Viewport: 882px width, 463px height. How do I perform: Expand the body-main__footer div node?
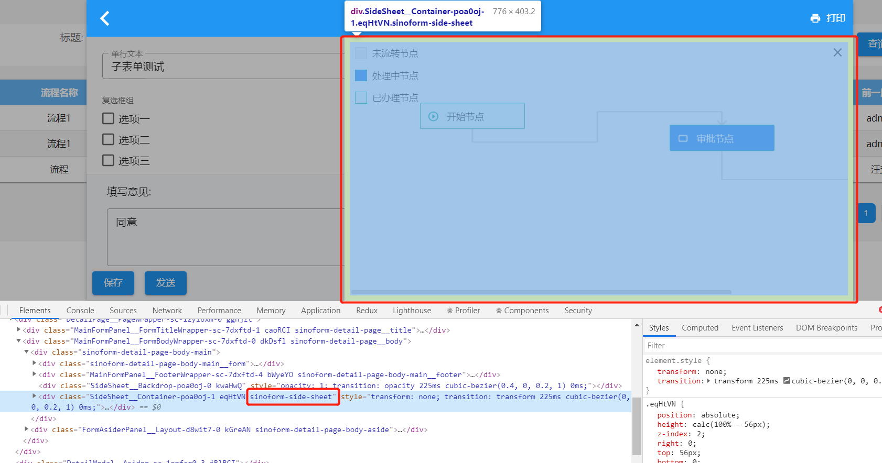[x=35, y=374]
